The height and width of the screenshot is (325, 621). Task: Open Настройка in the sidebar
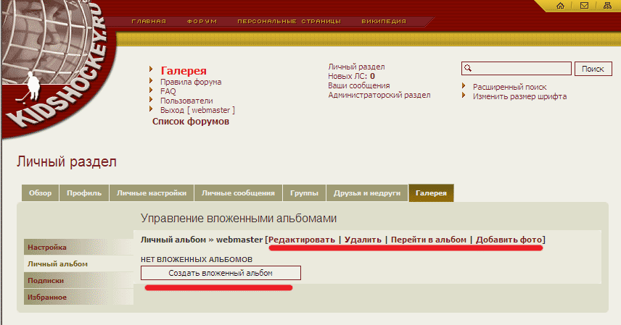(x=78, y=247)
